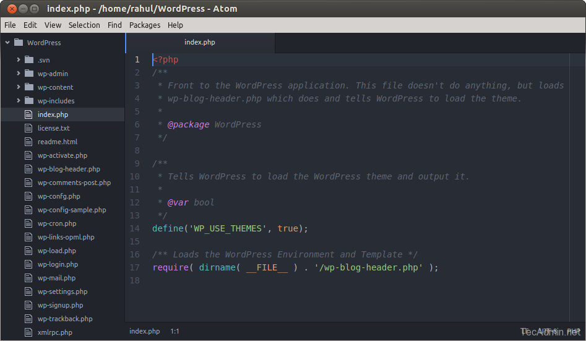This screenshot has width=586, height=341.
Task: Open the Find menu
Action: (x=114, y=25)
